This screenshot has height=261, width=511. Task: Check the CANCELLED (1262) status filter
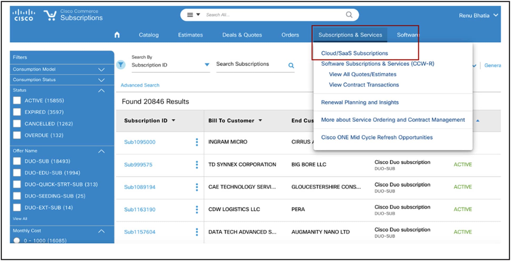(17, 124)
